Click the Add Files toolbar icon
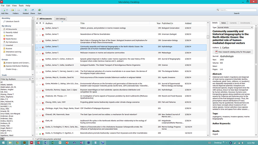 click(4, 10)
